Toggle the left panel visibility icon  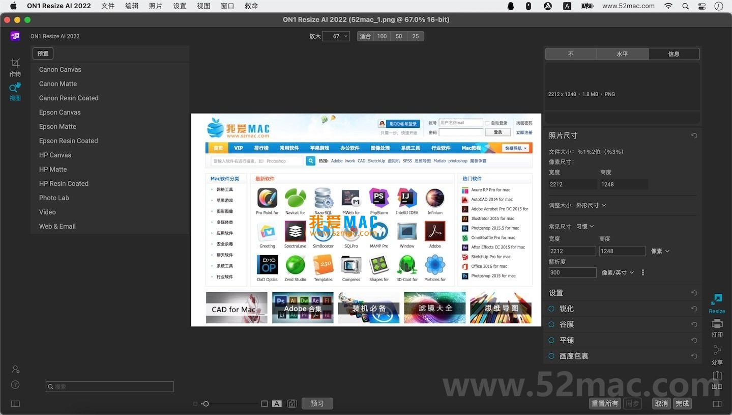coord(15,404)
